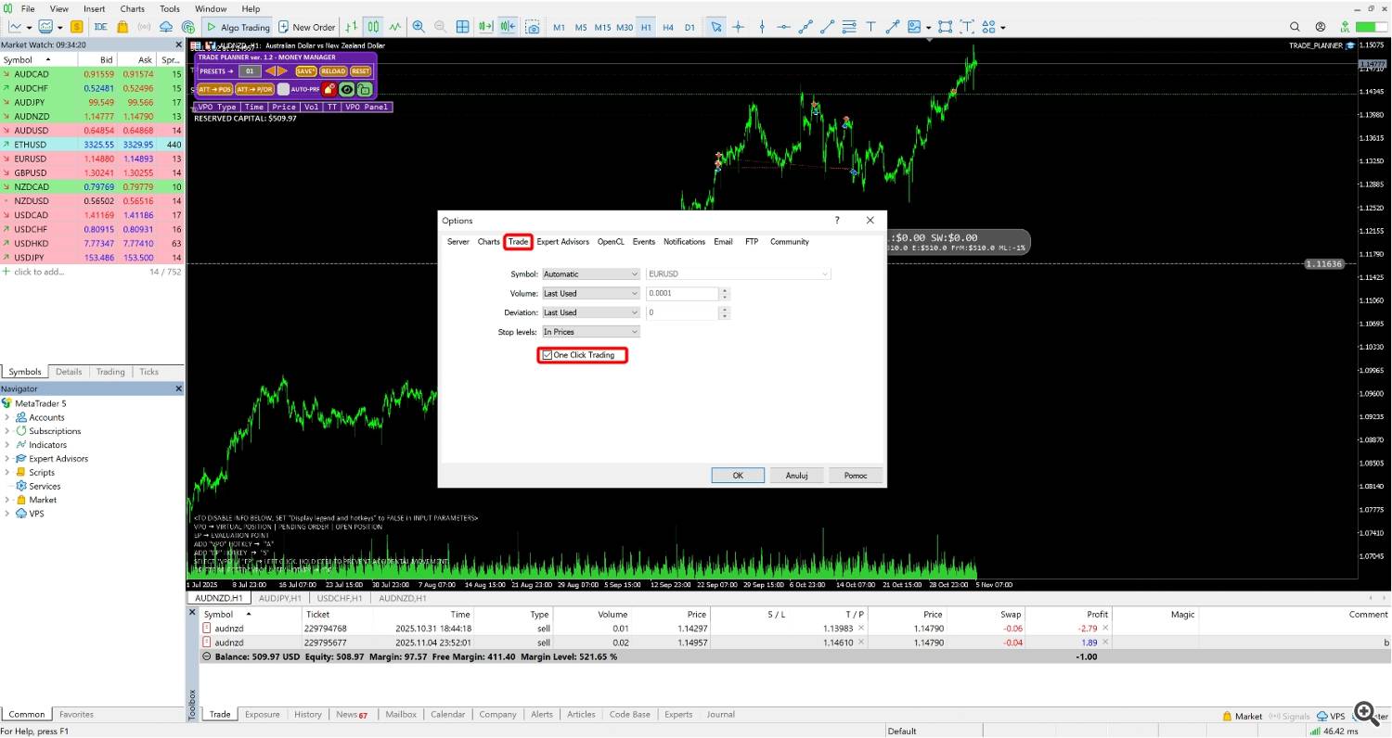Toggle the eye visibility button in Trade Planner
This screenshot has height=738, width=1392.
click(x=347, y=90)
